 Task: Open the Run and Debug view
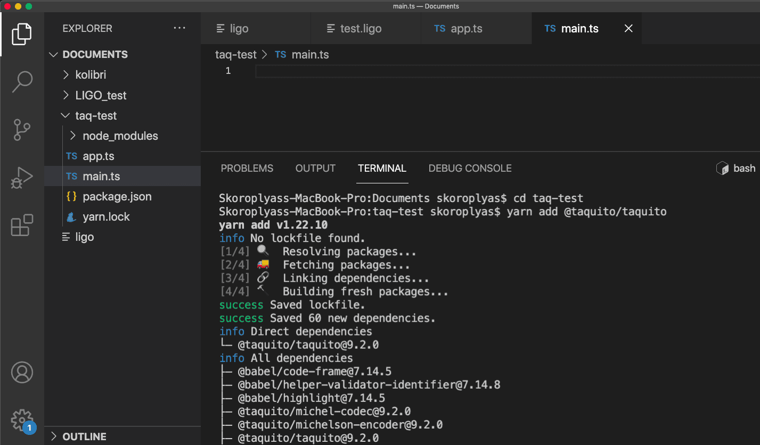point(22,178)
